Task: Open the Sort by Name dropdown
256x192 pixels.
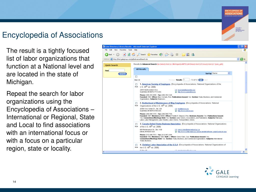Action: (x=221, y=73)
